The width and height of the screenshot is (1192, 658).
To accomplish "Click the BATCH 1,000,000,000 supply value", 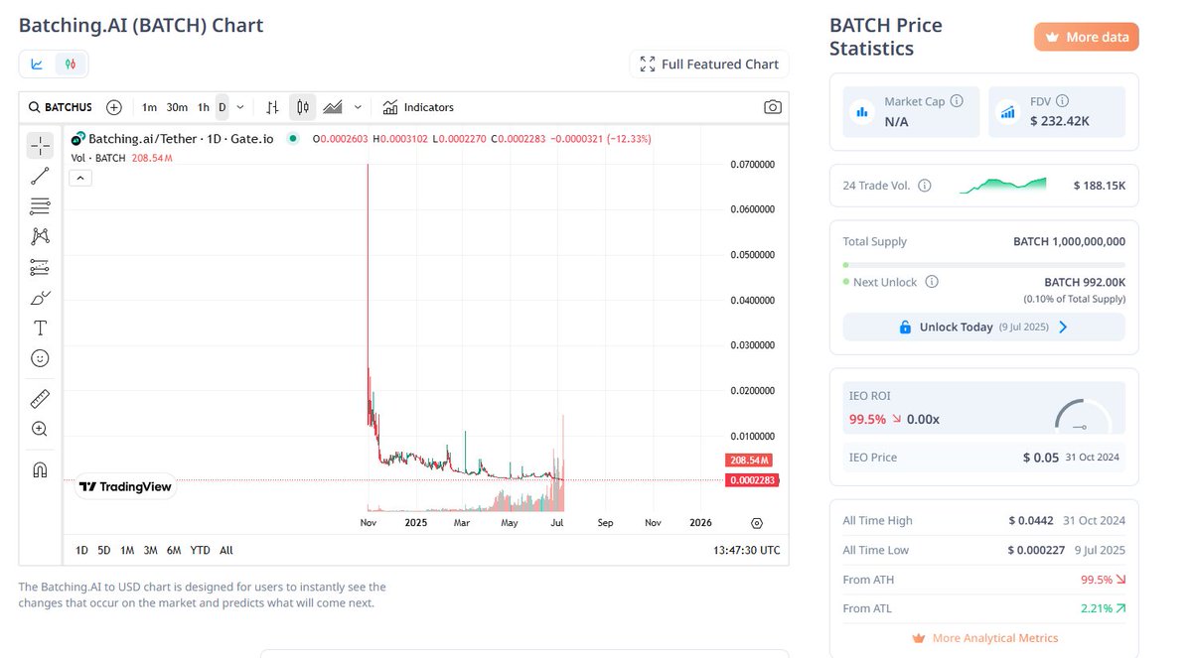I will (x=1069, y=241).
